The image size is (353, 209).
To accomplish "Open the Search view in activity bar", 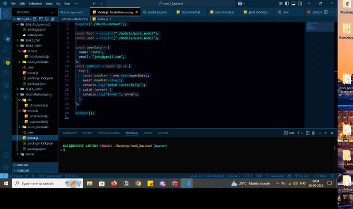I will [6, 25].
